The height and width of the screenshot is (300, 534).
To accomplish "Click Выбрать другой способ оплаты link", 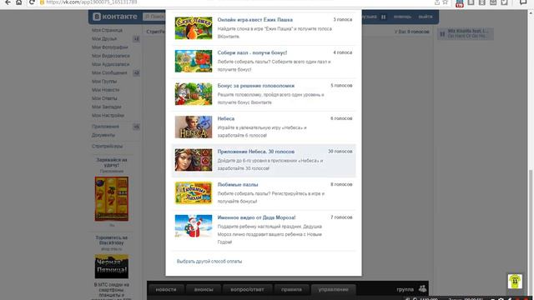I will point(209,261).
